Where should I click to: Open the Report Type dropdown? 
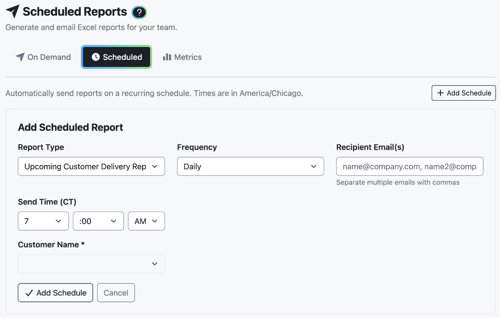(x=91, y=166)
